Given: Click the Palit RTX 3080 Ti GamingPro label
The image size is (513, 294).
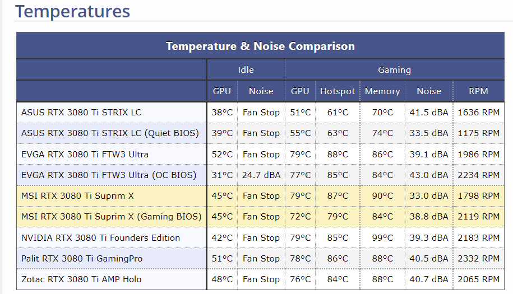Looking at the screenshot, I should 82,259.
